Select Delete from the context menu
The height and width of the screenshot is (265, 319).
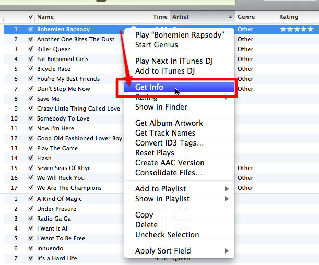[146, 225]
